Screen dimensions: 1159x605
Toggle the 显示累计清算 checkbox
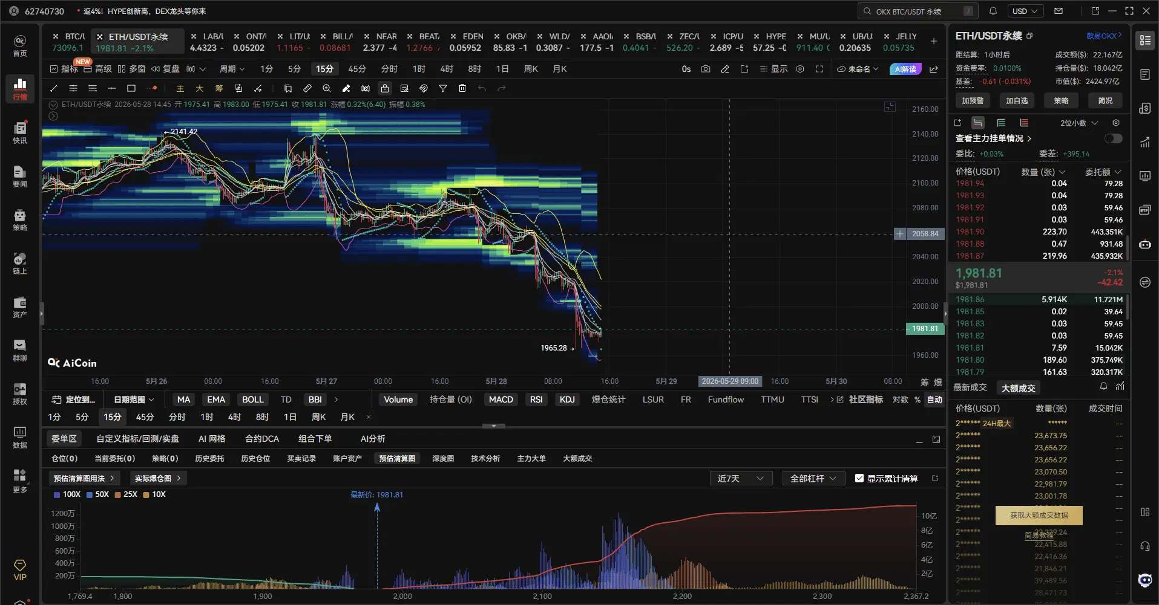coord(859,478)
